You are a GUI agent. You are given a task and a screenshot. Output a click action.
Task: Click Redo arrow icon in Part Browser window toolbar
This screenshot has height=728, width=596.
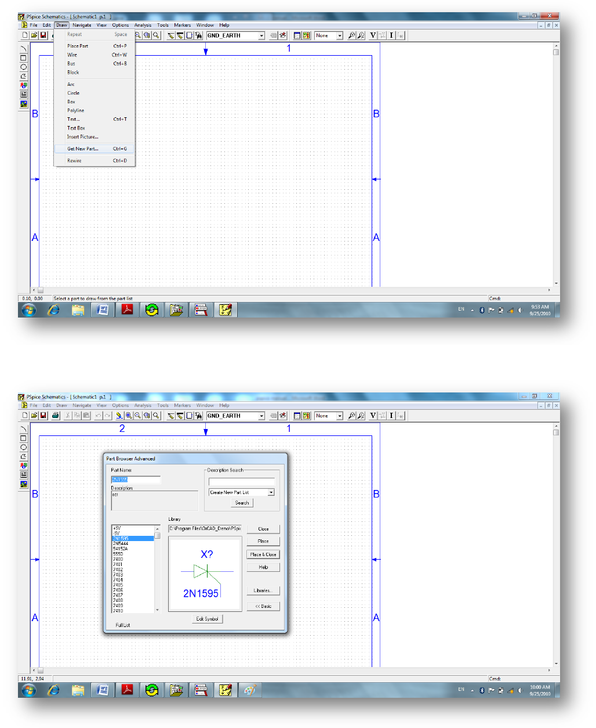(x=107, y=416)
